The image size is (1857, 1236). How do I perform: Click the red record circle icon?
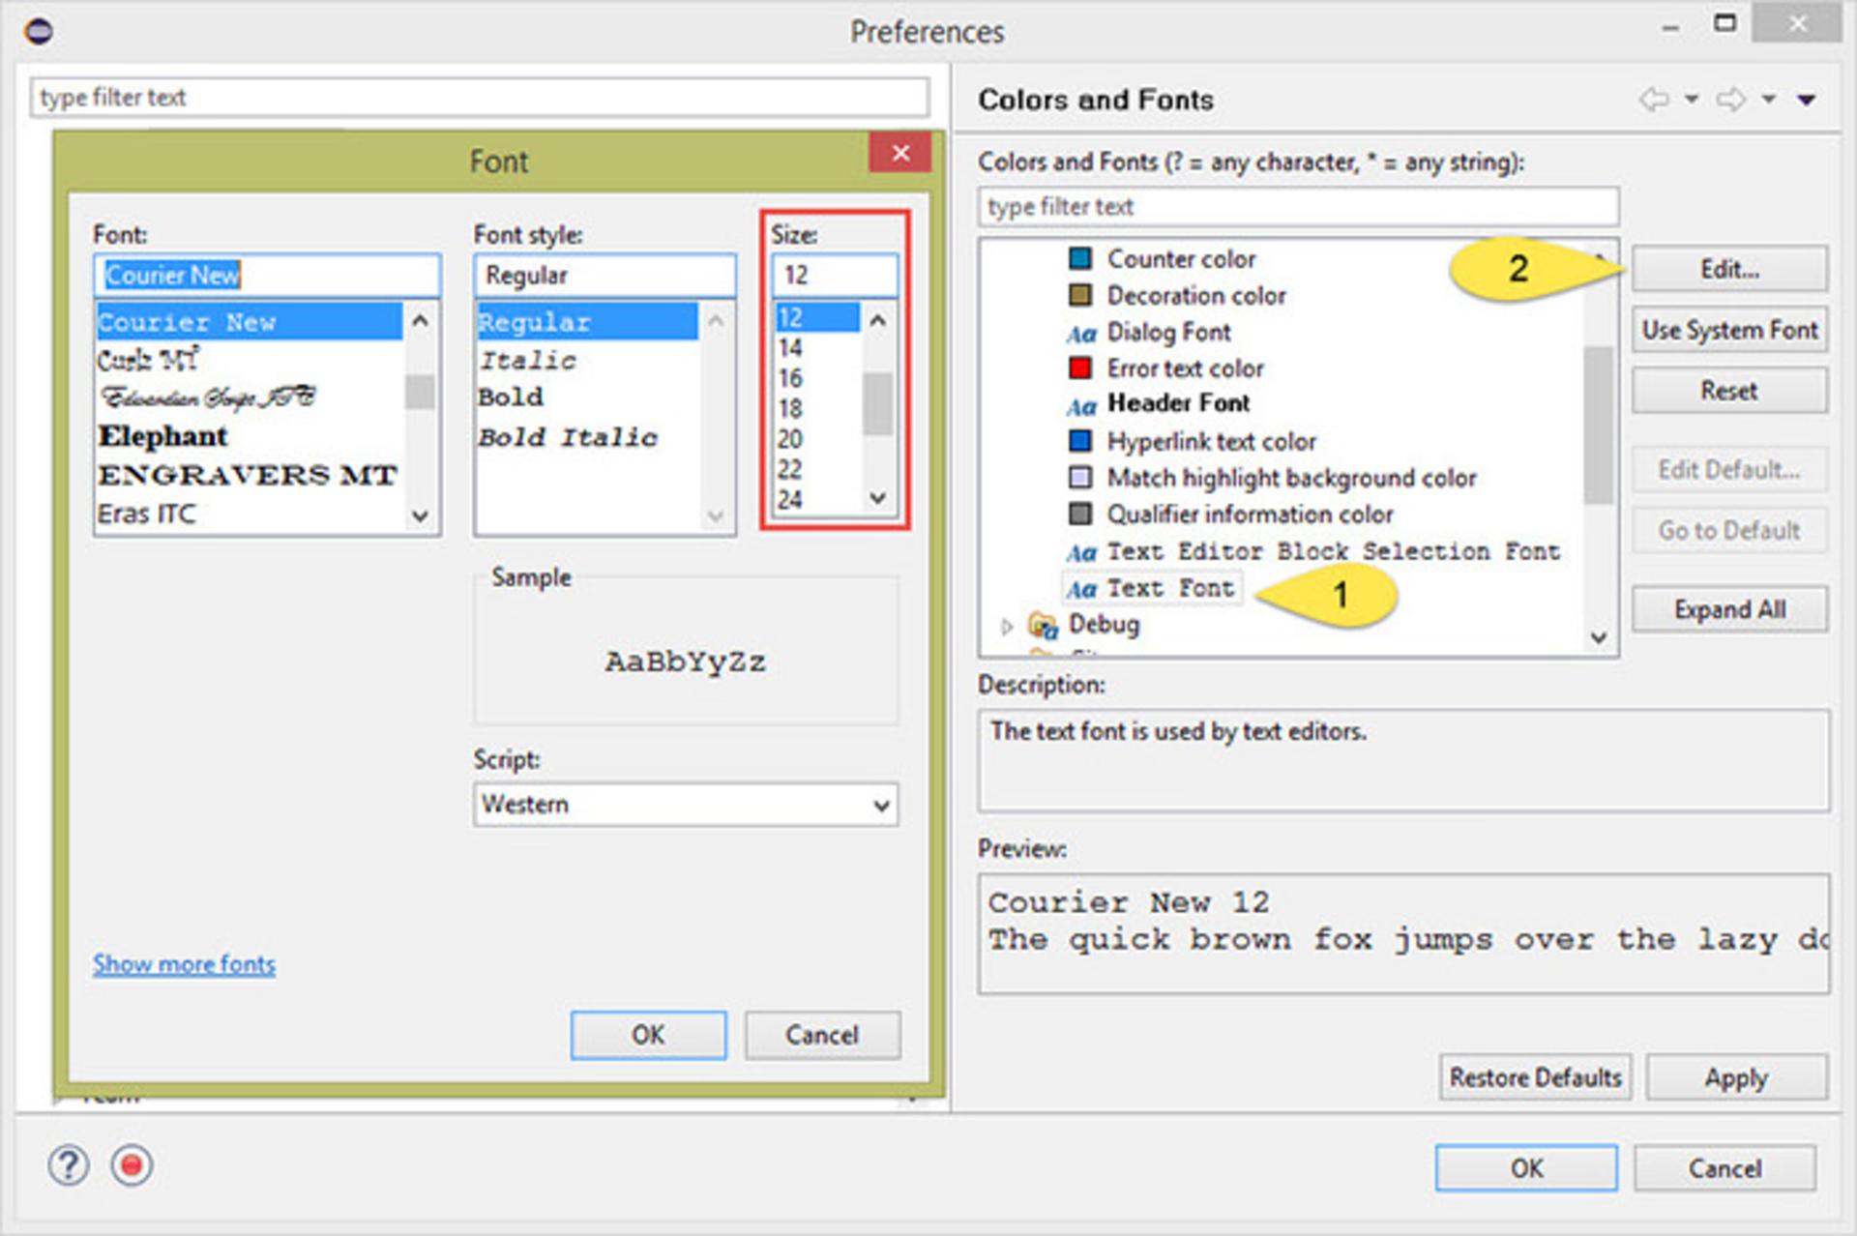132,1166
